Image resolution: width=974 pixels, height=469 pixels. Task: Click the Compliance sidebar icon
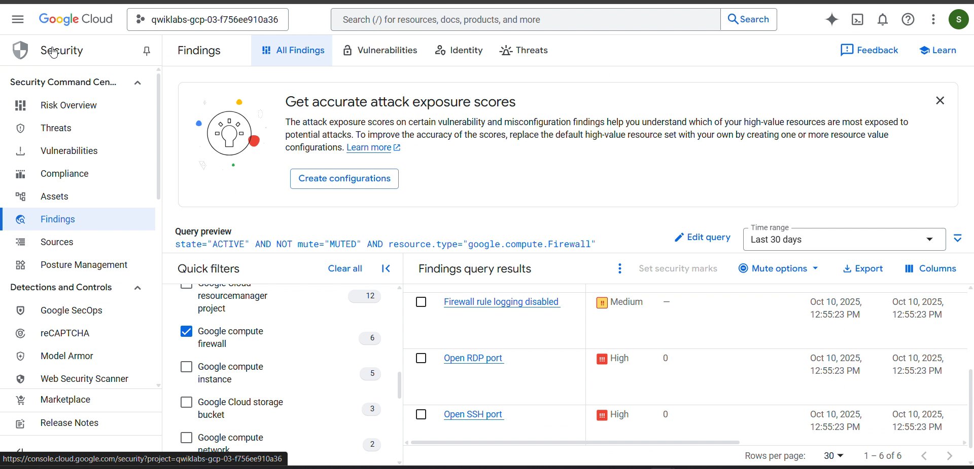[20, 174]
